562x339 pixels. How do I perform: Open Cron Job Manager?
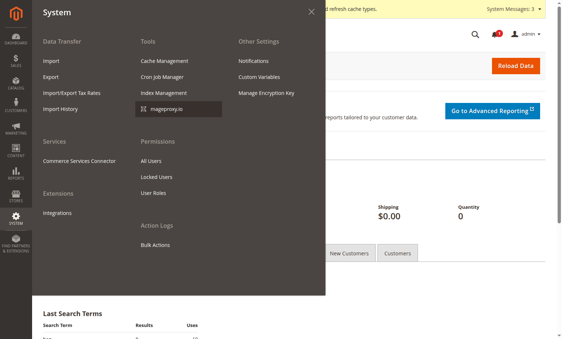click(x=162, y=77)
